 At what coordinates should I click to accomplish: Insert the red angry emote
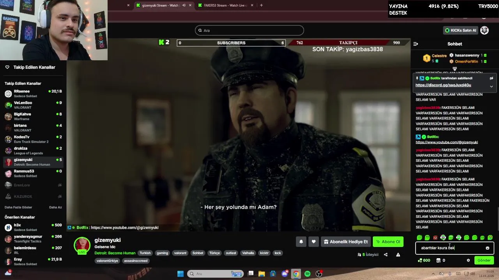point(435,238)
